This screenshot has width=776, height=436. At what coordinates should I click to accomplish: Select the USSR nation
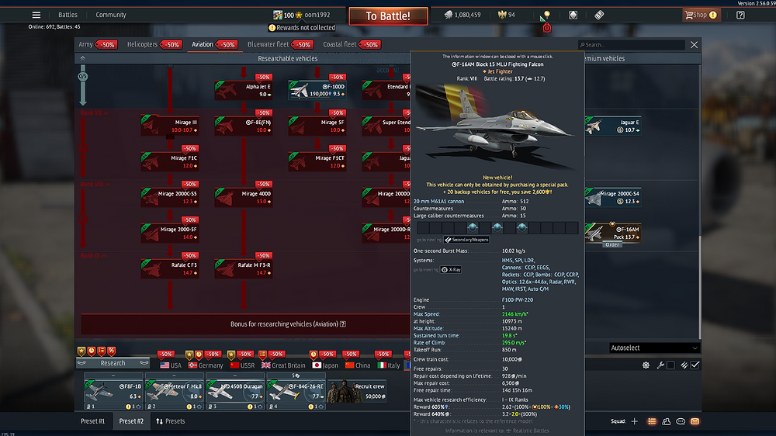pyautogui.click(x=242, y=365)
